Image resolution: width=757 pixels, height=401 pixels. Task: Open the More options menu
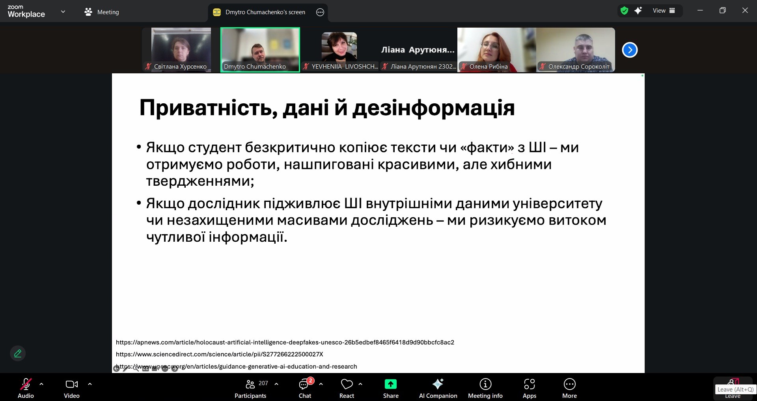569,388
